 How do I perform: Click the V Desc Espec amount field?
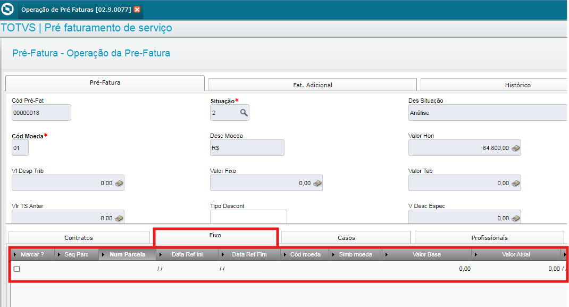pos(464,217)
